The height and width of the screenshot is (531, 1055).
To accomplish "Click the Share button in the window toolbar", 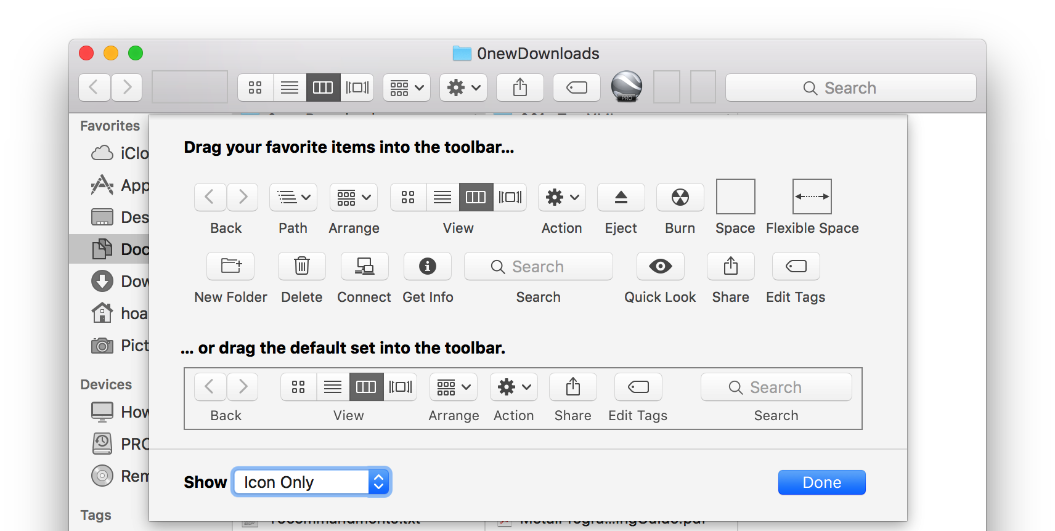I will (519, 87).
